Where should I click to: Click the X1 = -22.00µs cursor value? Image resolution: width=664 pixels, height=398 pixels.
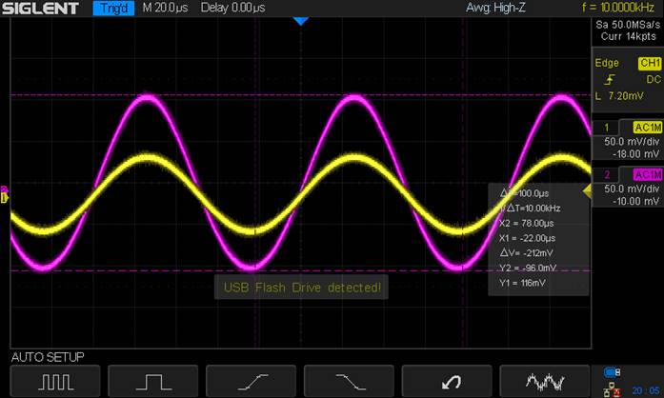point(527,238)
